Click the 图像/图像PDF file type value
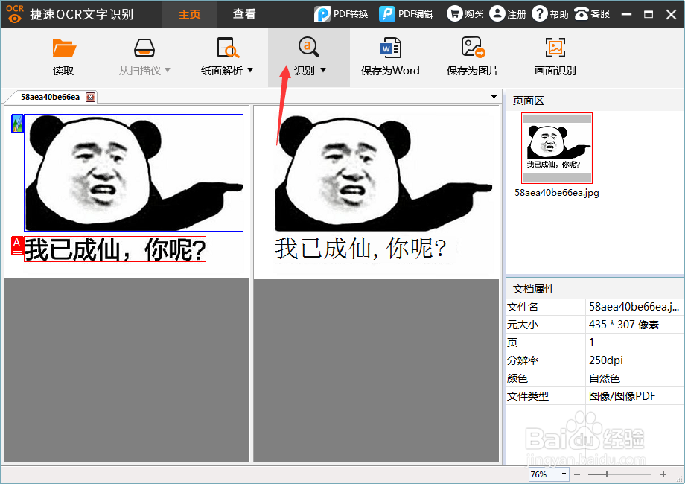 coord(622,396)
